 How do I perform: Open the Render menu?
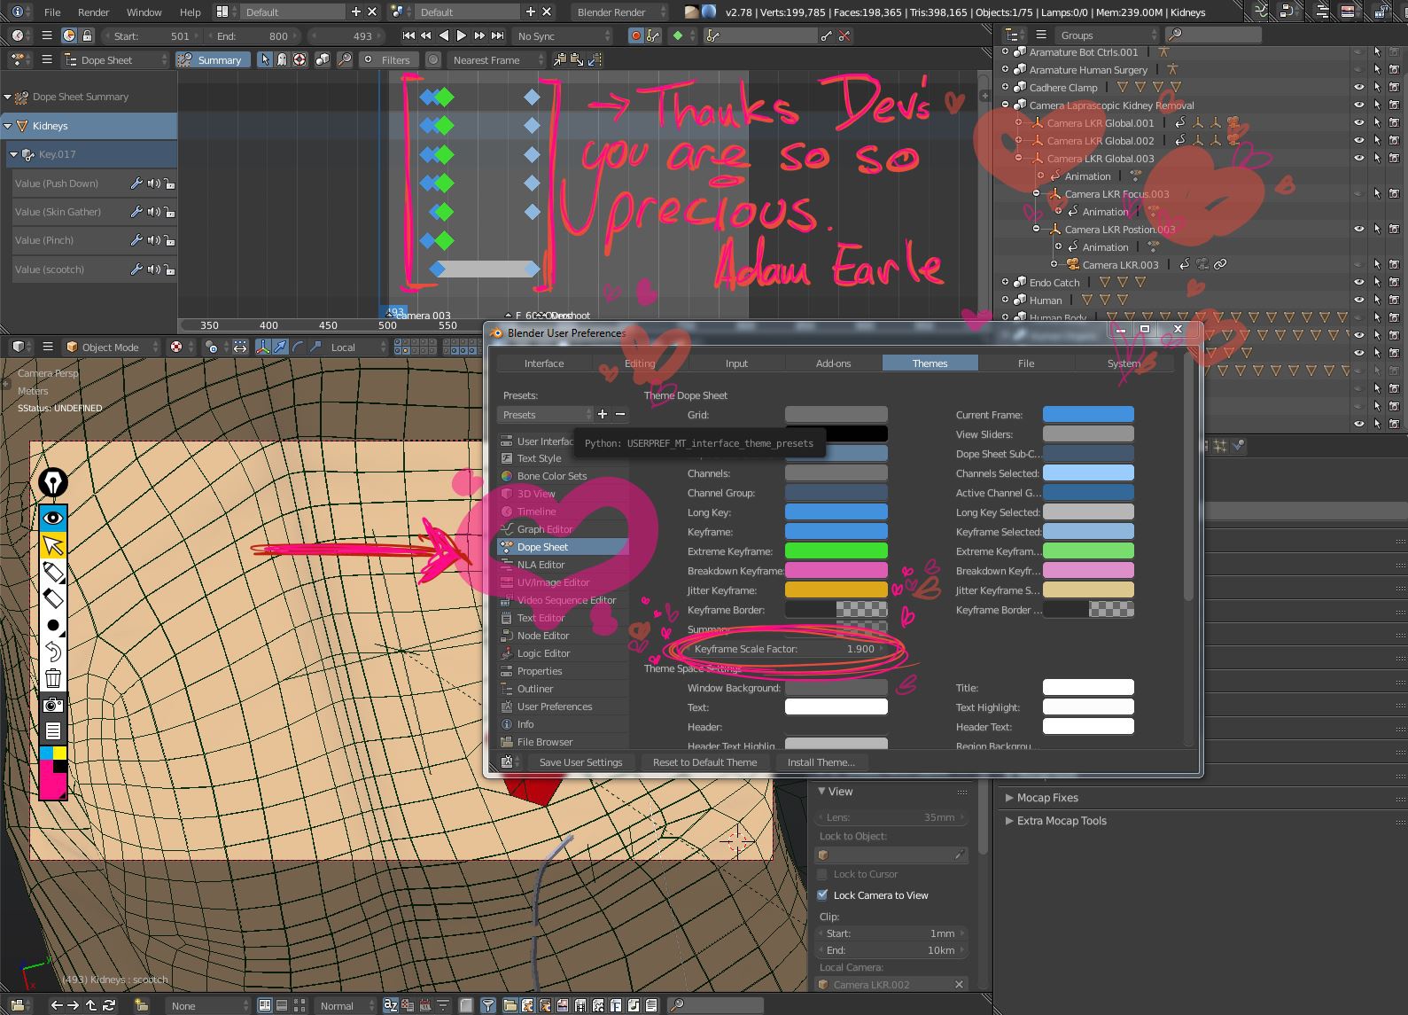(93, 12)
